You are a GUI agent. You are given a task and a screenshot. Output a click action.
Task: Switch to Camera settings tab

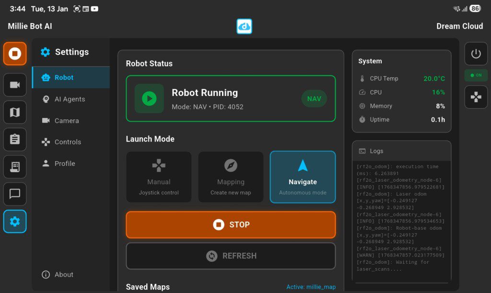click(67, 121)
